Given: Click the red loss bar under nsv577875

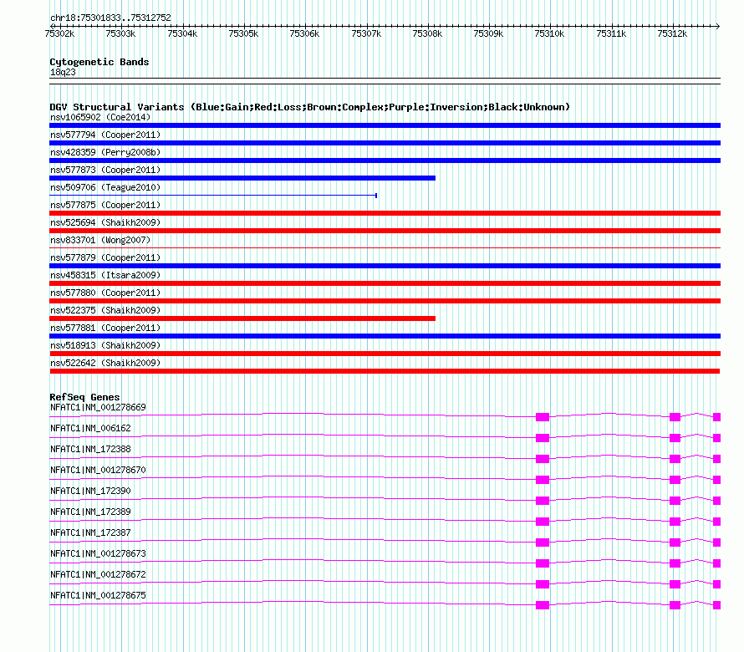Looking at the screenshot, I should [x=385, y=213].
